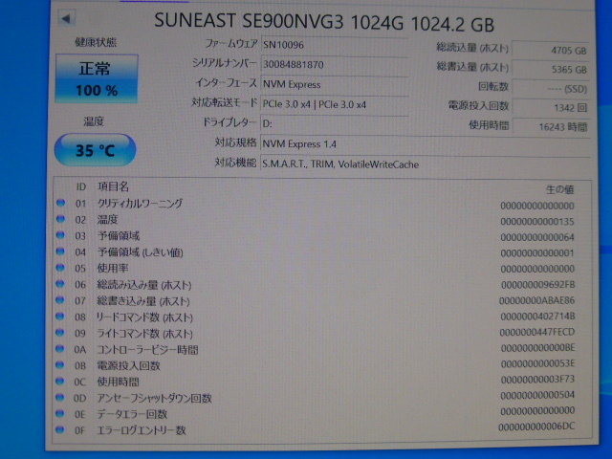The height and width of the screenshot is (459, 612).
Task: Click the blue status dot for row 01
Action: [x=60, y=203]
